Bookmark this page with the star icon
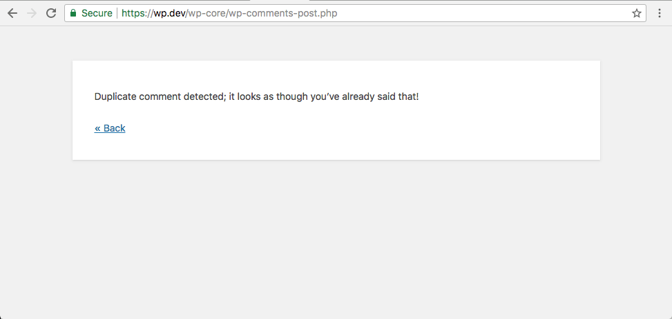The height and width of the screenshot is (319, 672). [636, 13]
